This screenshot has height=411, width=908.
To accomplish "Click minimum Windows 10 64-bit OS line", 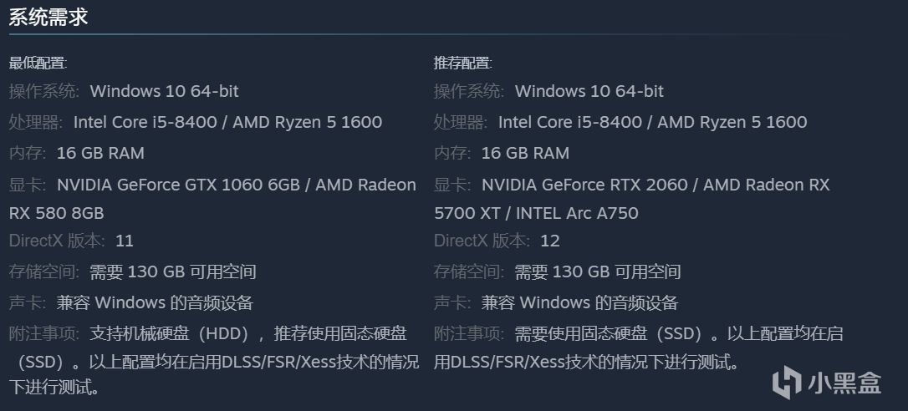I will (124, 91).
